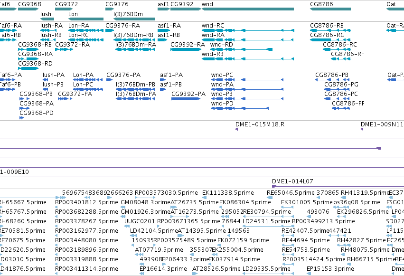The width and height of the screenshot is (404, 276).
Task: Click the CG9392 gene feature
Action: 186,9
